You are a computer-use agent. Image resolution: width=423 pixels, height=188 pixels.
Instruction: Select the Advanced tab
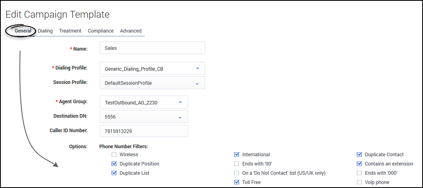click(x=131, y=31)
